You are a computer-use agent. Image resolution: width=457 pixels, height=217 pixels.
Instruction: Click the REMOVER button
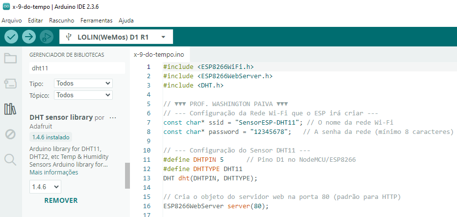61,200
